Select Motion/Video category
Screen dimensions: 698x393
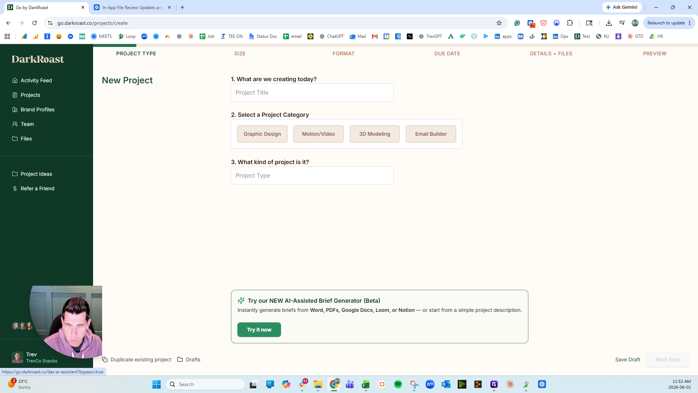pyautogui.click(x=318, y=134)
